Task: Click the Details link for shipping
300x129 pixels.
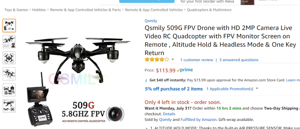Action: point(169,114)
